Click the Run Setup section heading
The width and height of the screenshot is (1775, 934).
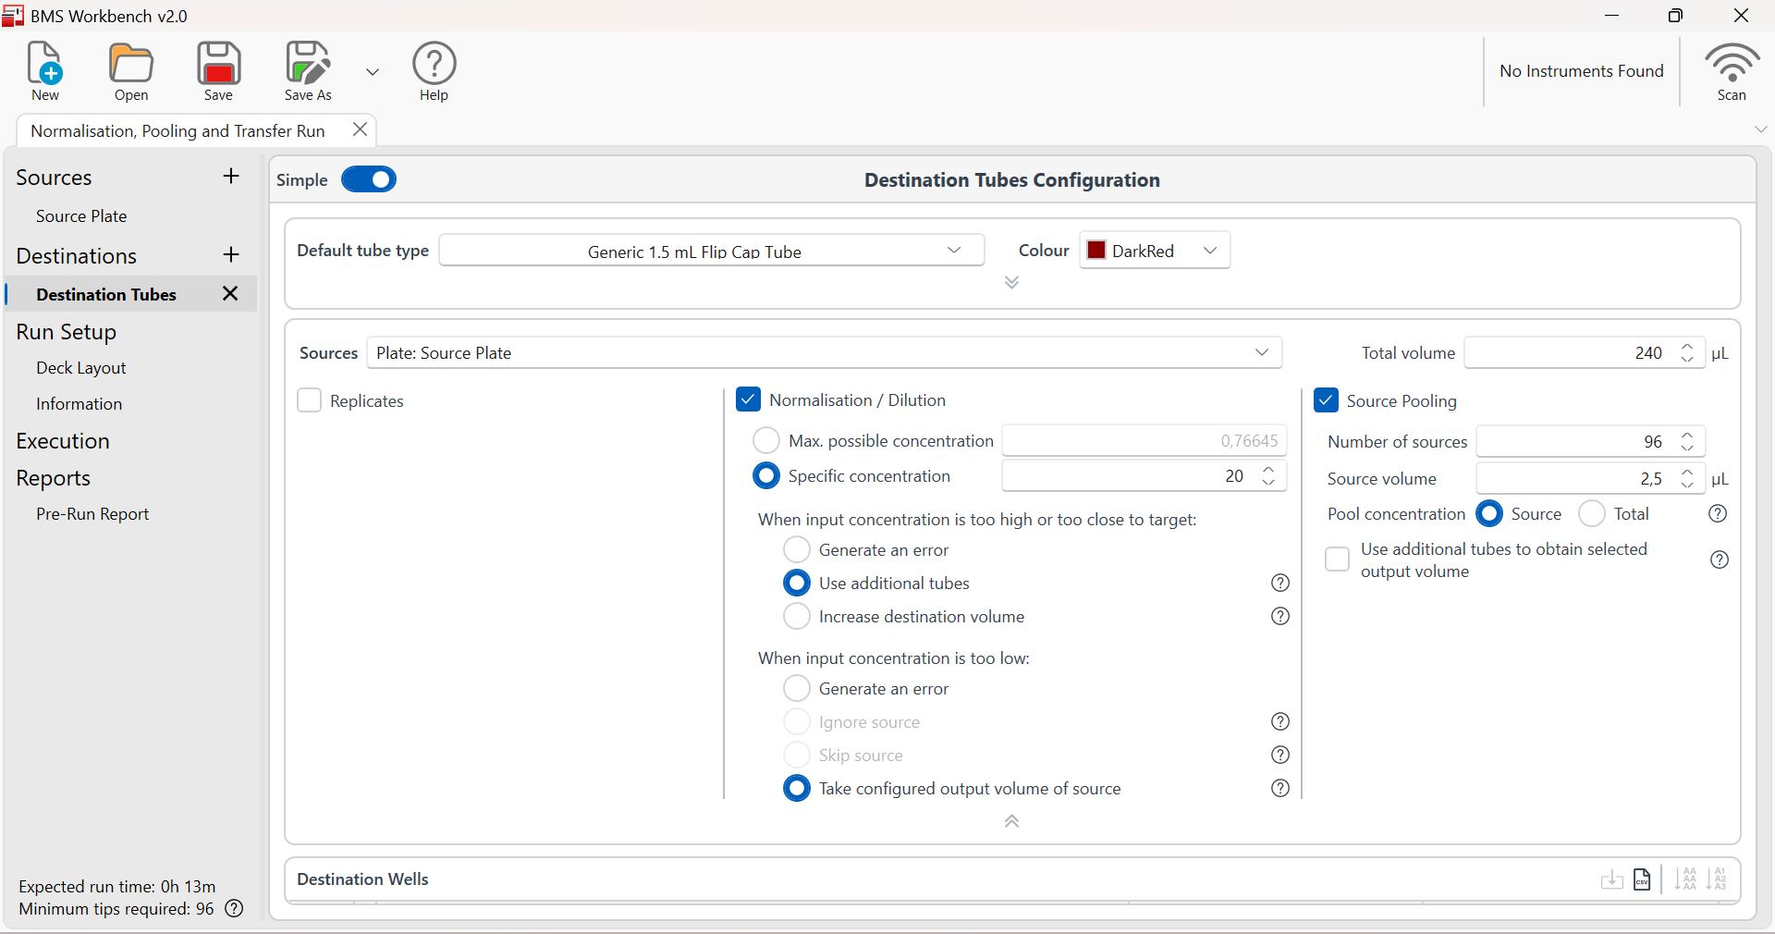[x=67, y=332]
